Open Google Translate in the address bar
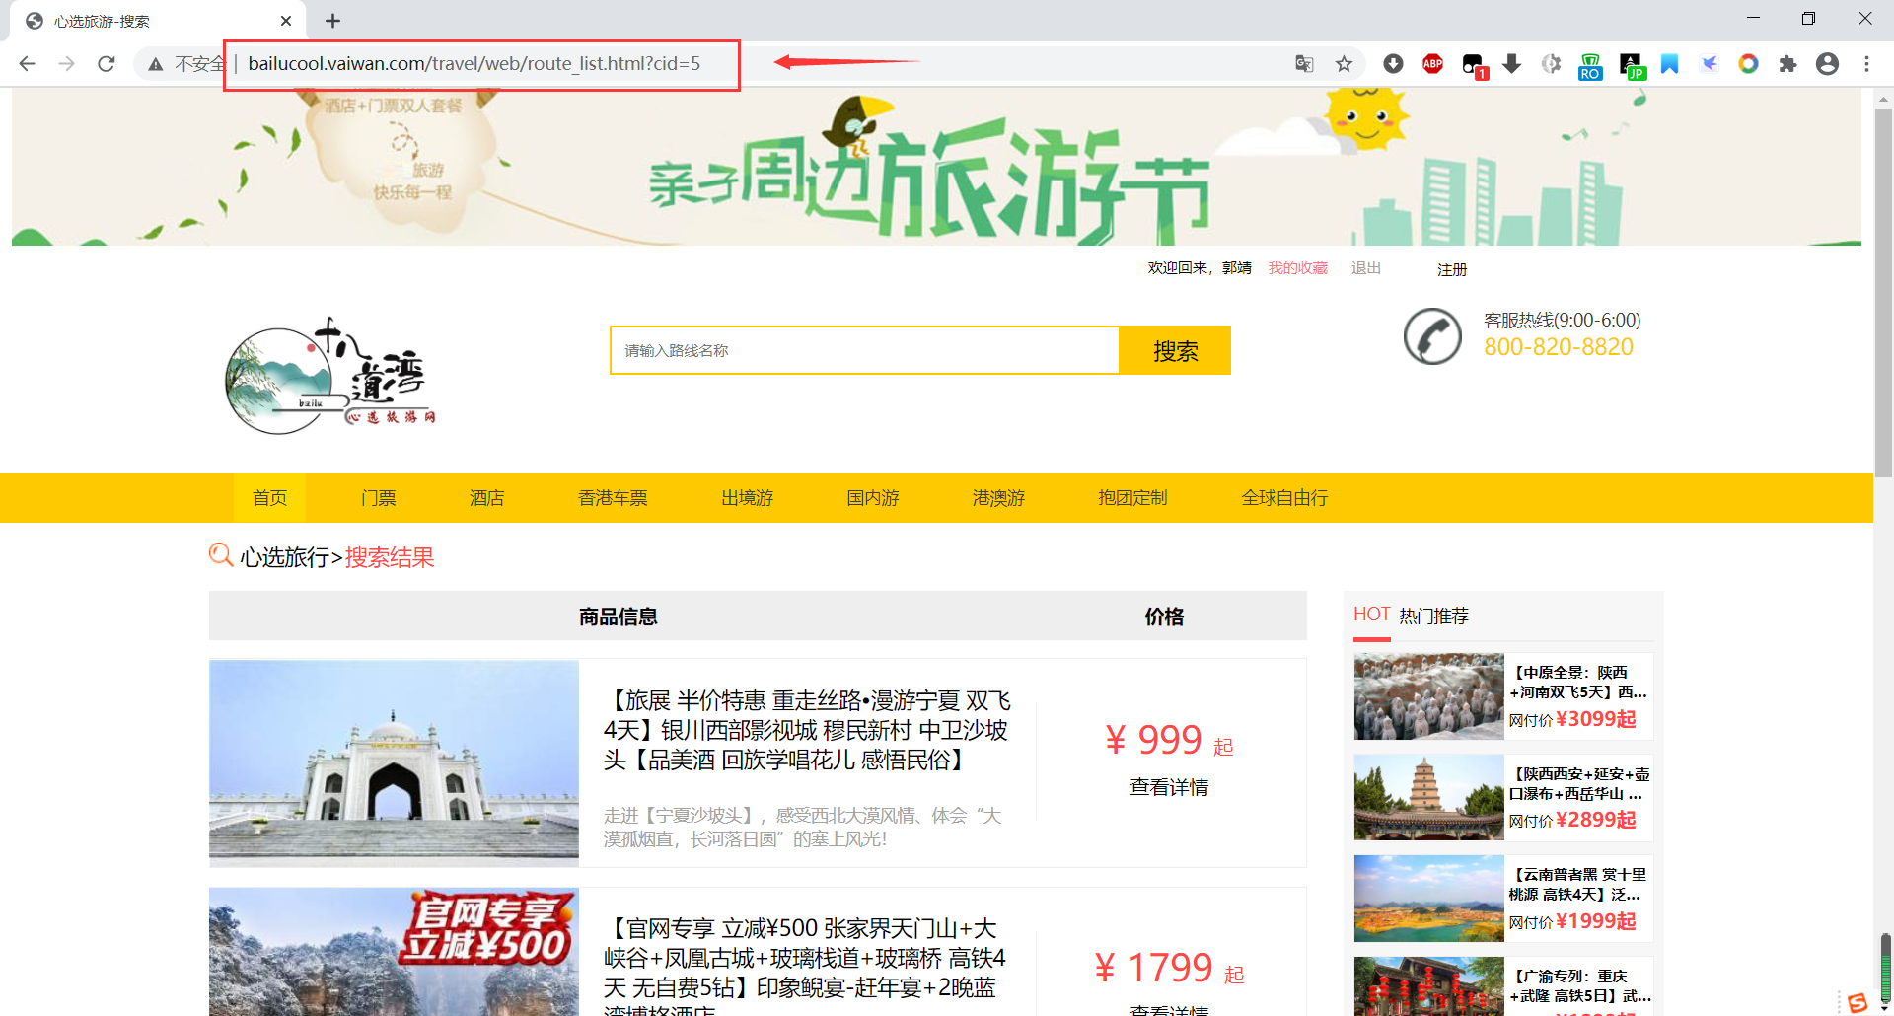Image resolution: width=1894 pixels, height=1016 pixels. click(x=1304, y=63)
